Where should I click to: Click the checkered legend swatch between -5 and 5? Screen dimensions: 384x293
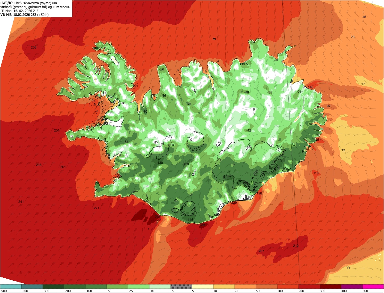tap(181, 286)
